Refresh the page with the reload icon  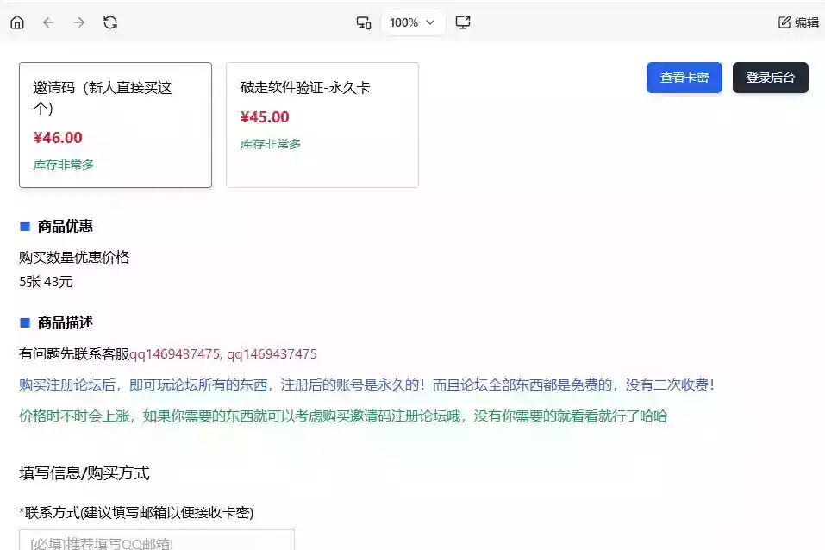coord(110,22)
